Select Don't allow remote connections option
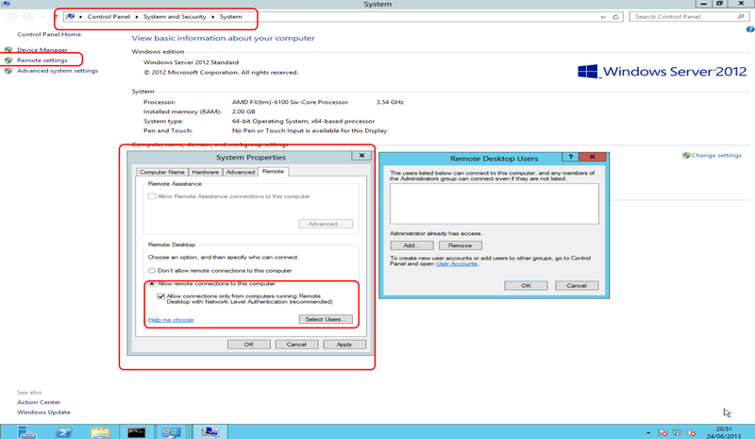Image resolution: width=755 pixels, height=439 pixels. coord(152,271)
